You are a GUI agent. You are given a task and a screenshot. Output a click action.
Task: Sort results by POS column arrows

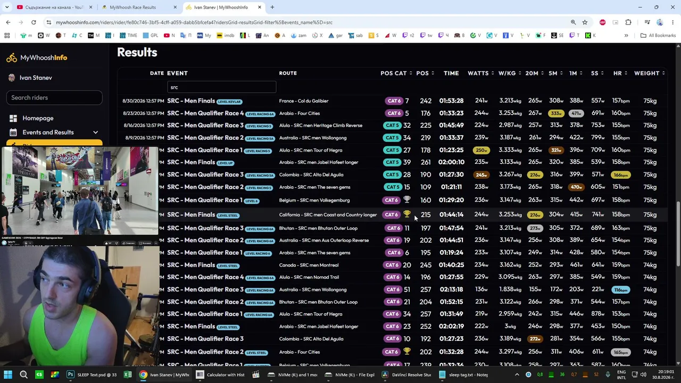coord(433,73)
